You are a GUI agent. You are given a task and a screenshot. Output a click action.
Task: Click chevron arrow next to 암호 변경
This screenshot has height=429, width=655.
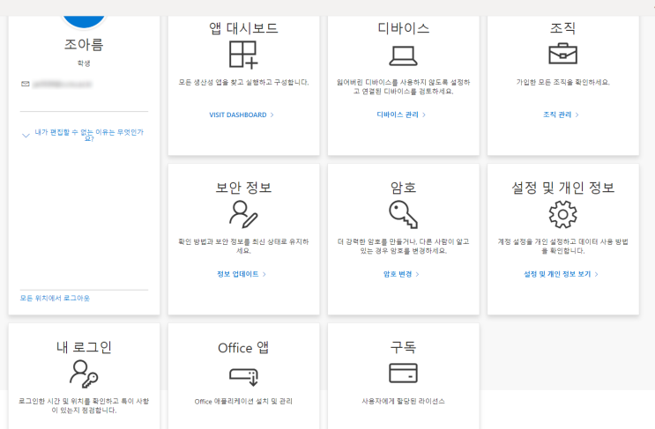point(417,274)
